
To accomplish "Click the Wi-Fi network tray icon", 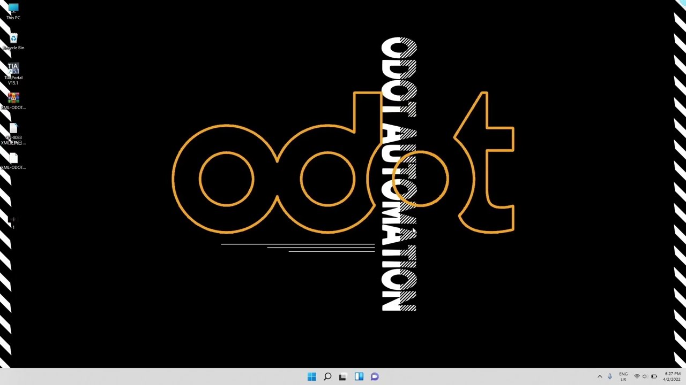I will pyautogui.click(x=637, y=376).
